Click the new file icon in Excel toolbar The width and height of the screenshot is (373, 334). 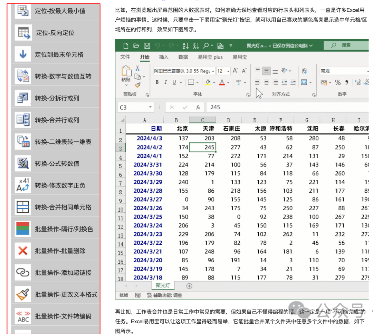[126, 45]
